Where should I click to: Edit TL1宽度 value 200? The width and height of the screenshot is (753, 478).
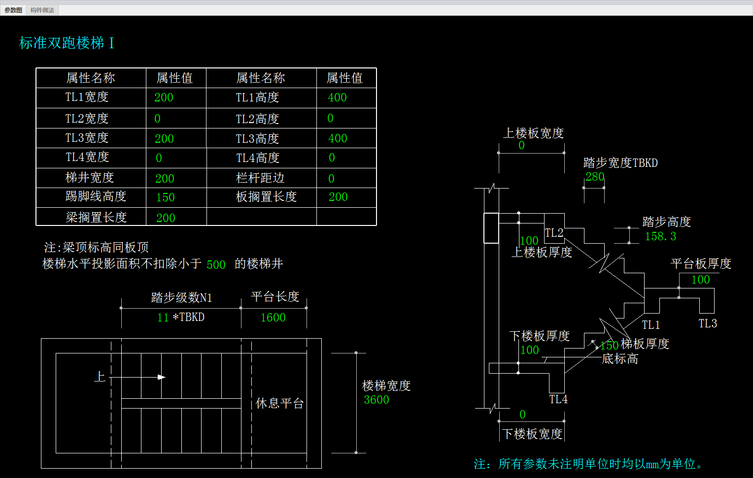coord(164,97)
